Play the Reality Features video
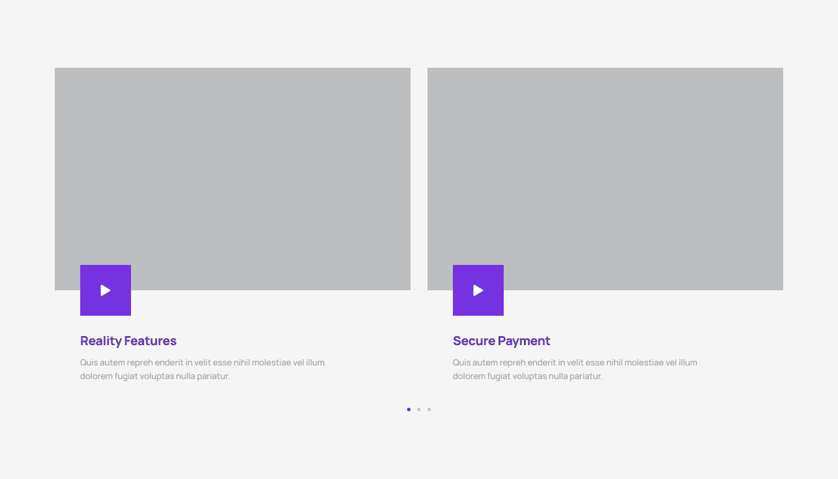 click(x=106, y=290)
